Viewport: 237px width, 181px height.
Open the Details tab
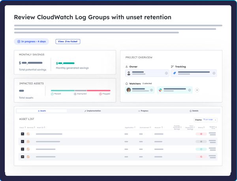tap(194, 111)
